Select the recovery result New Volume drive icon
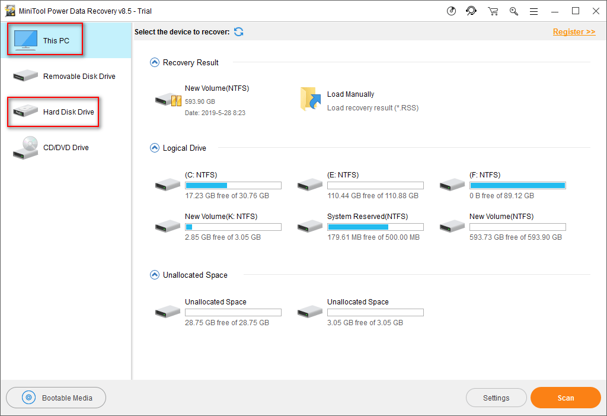This screenshot has height=416, width=607. 168,100
